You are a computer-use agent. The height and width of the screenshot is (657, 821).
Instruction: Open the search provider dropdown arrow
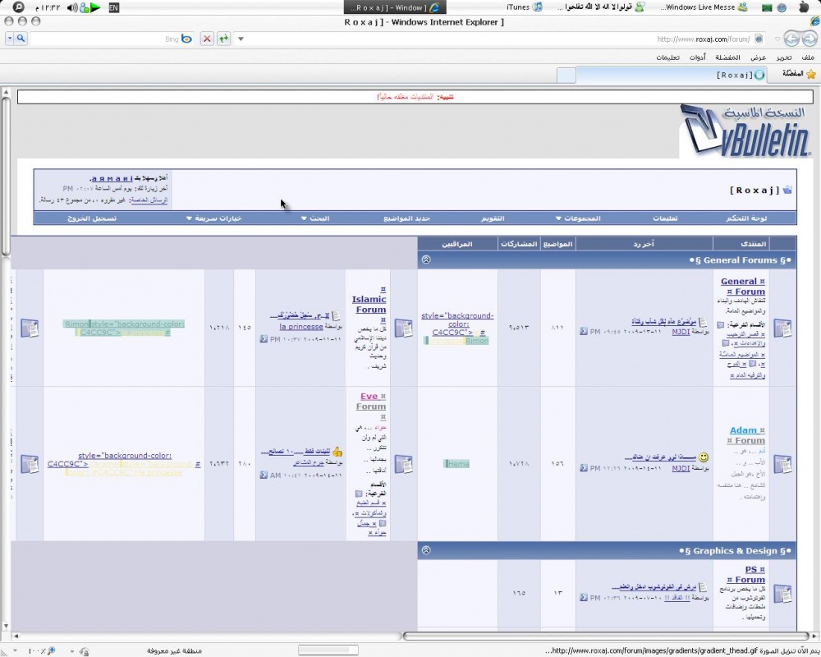(x=9, y=39)
